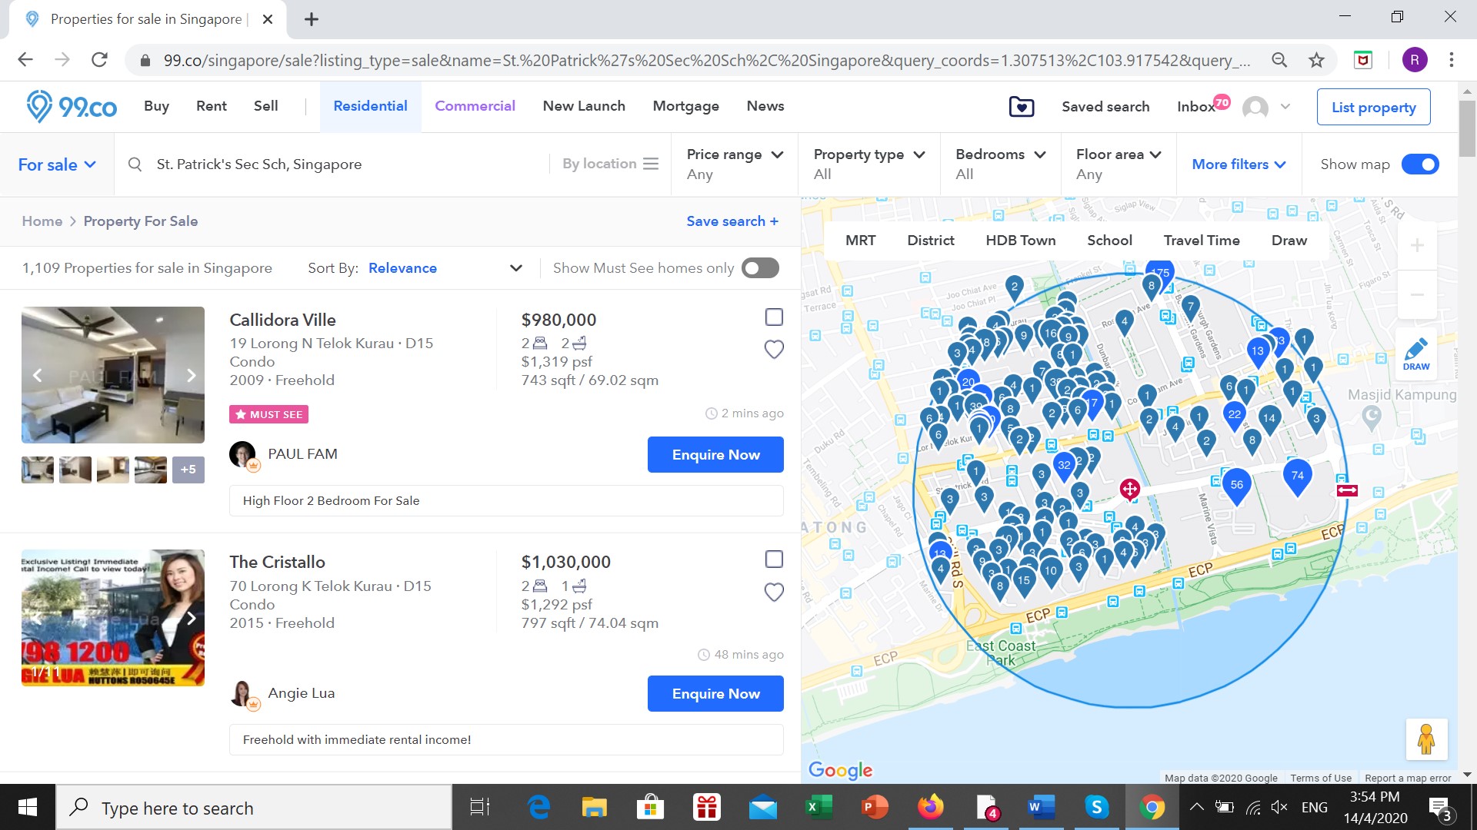Open the Inbox with 70 notifications

click(x=1198, y=107)
